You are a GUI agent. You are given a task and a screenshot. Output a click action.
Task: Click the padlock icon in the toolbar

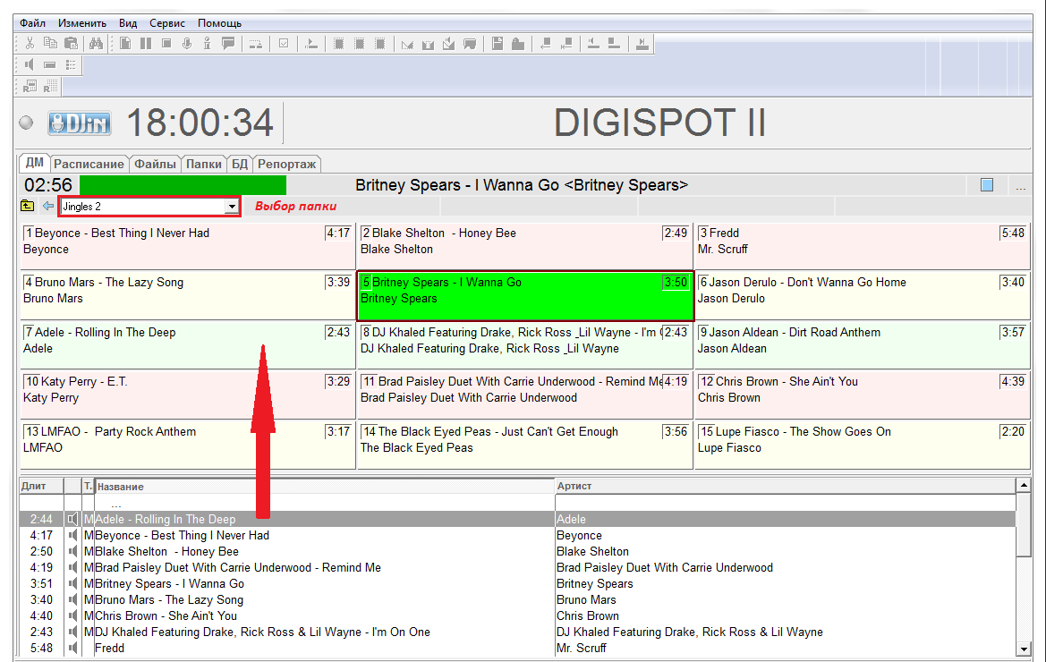click(518, 44)
